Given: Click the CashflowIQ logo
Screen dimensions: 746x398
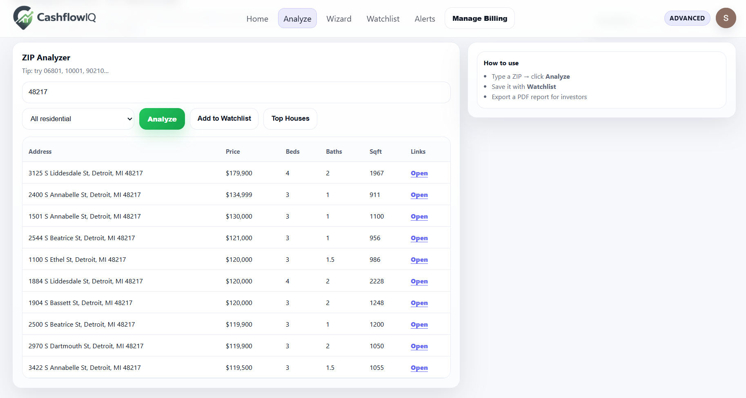Looking at the screenshot, I should pos(54,17).
